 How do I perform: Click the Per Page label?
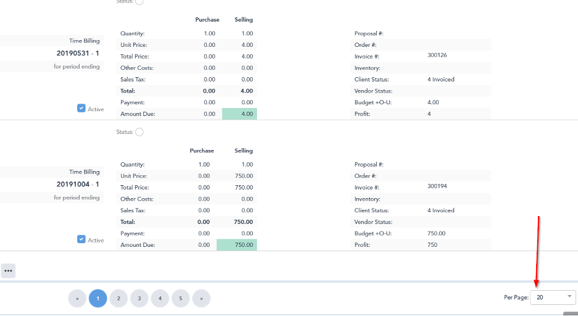(516, 297)
